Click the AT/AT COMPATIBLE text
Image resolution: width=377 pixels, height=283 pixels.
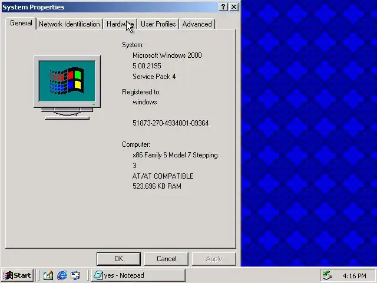pyautogui.click(x=163, y=176)
